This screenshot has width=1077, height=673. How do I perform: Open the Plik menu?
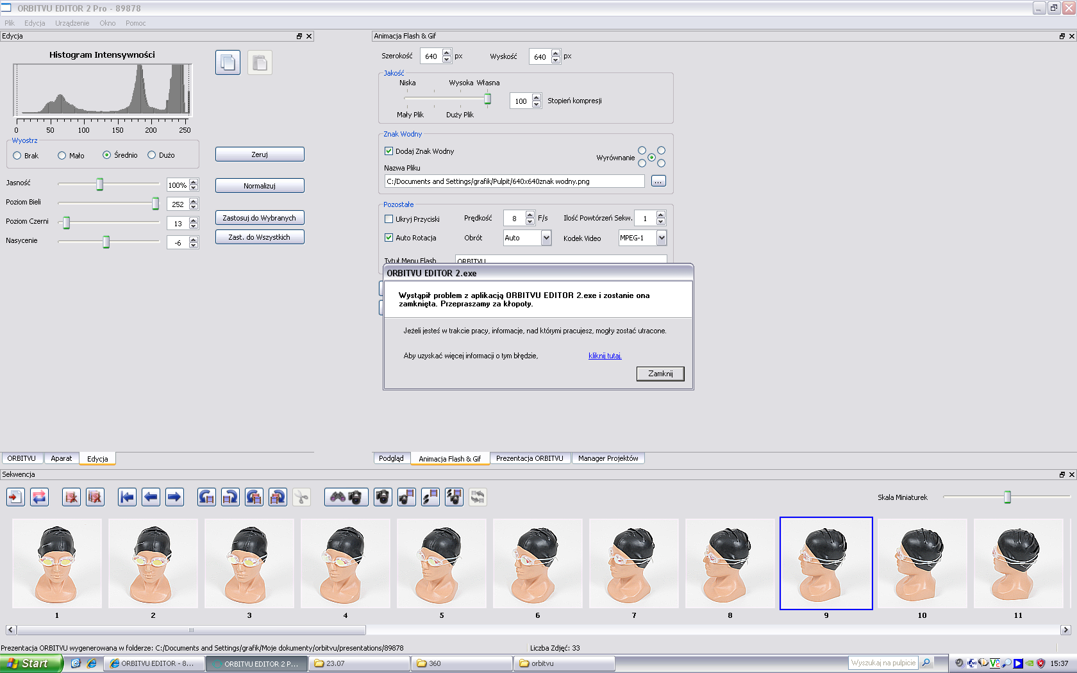tap(10, 23)
